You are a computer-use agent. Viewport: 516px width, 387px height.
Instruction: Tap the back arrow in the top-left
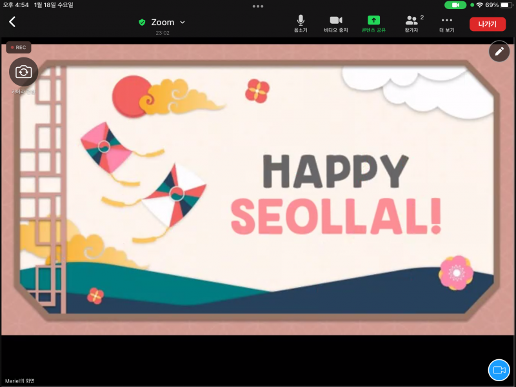[12, 22]
